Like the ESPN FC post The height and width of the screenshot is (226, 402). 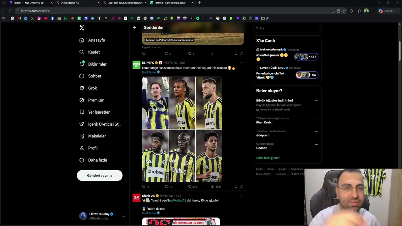[x=192, y=186]
